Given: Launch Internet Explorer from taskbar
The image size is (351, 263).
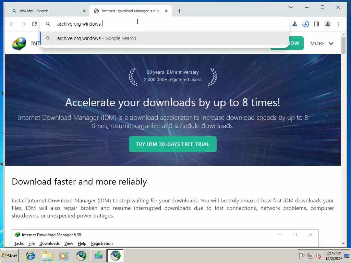Looking at the screenshot, I should [30, 255].
